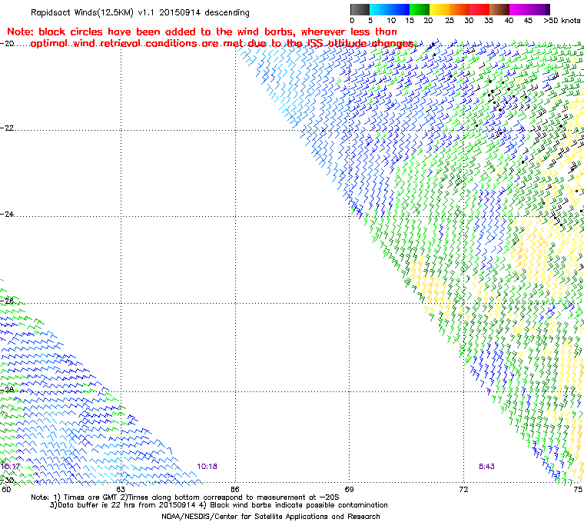This screenshot has width=584, height=529.
Task: Click the "72" longitude axis label
Action: 463,489
